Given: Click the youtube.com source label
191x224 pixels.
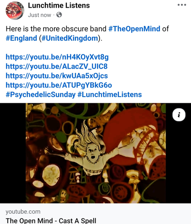Looking at the screenshot, I should point(23,211).
